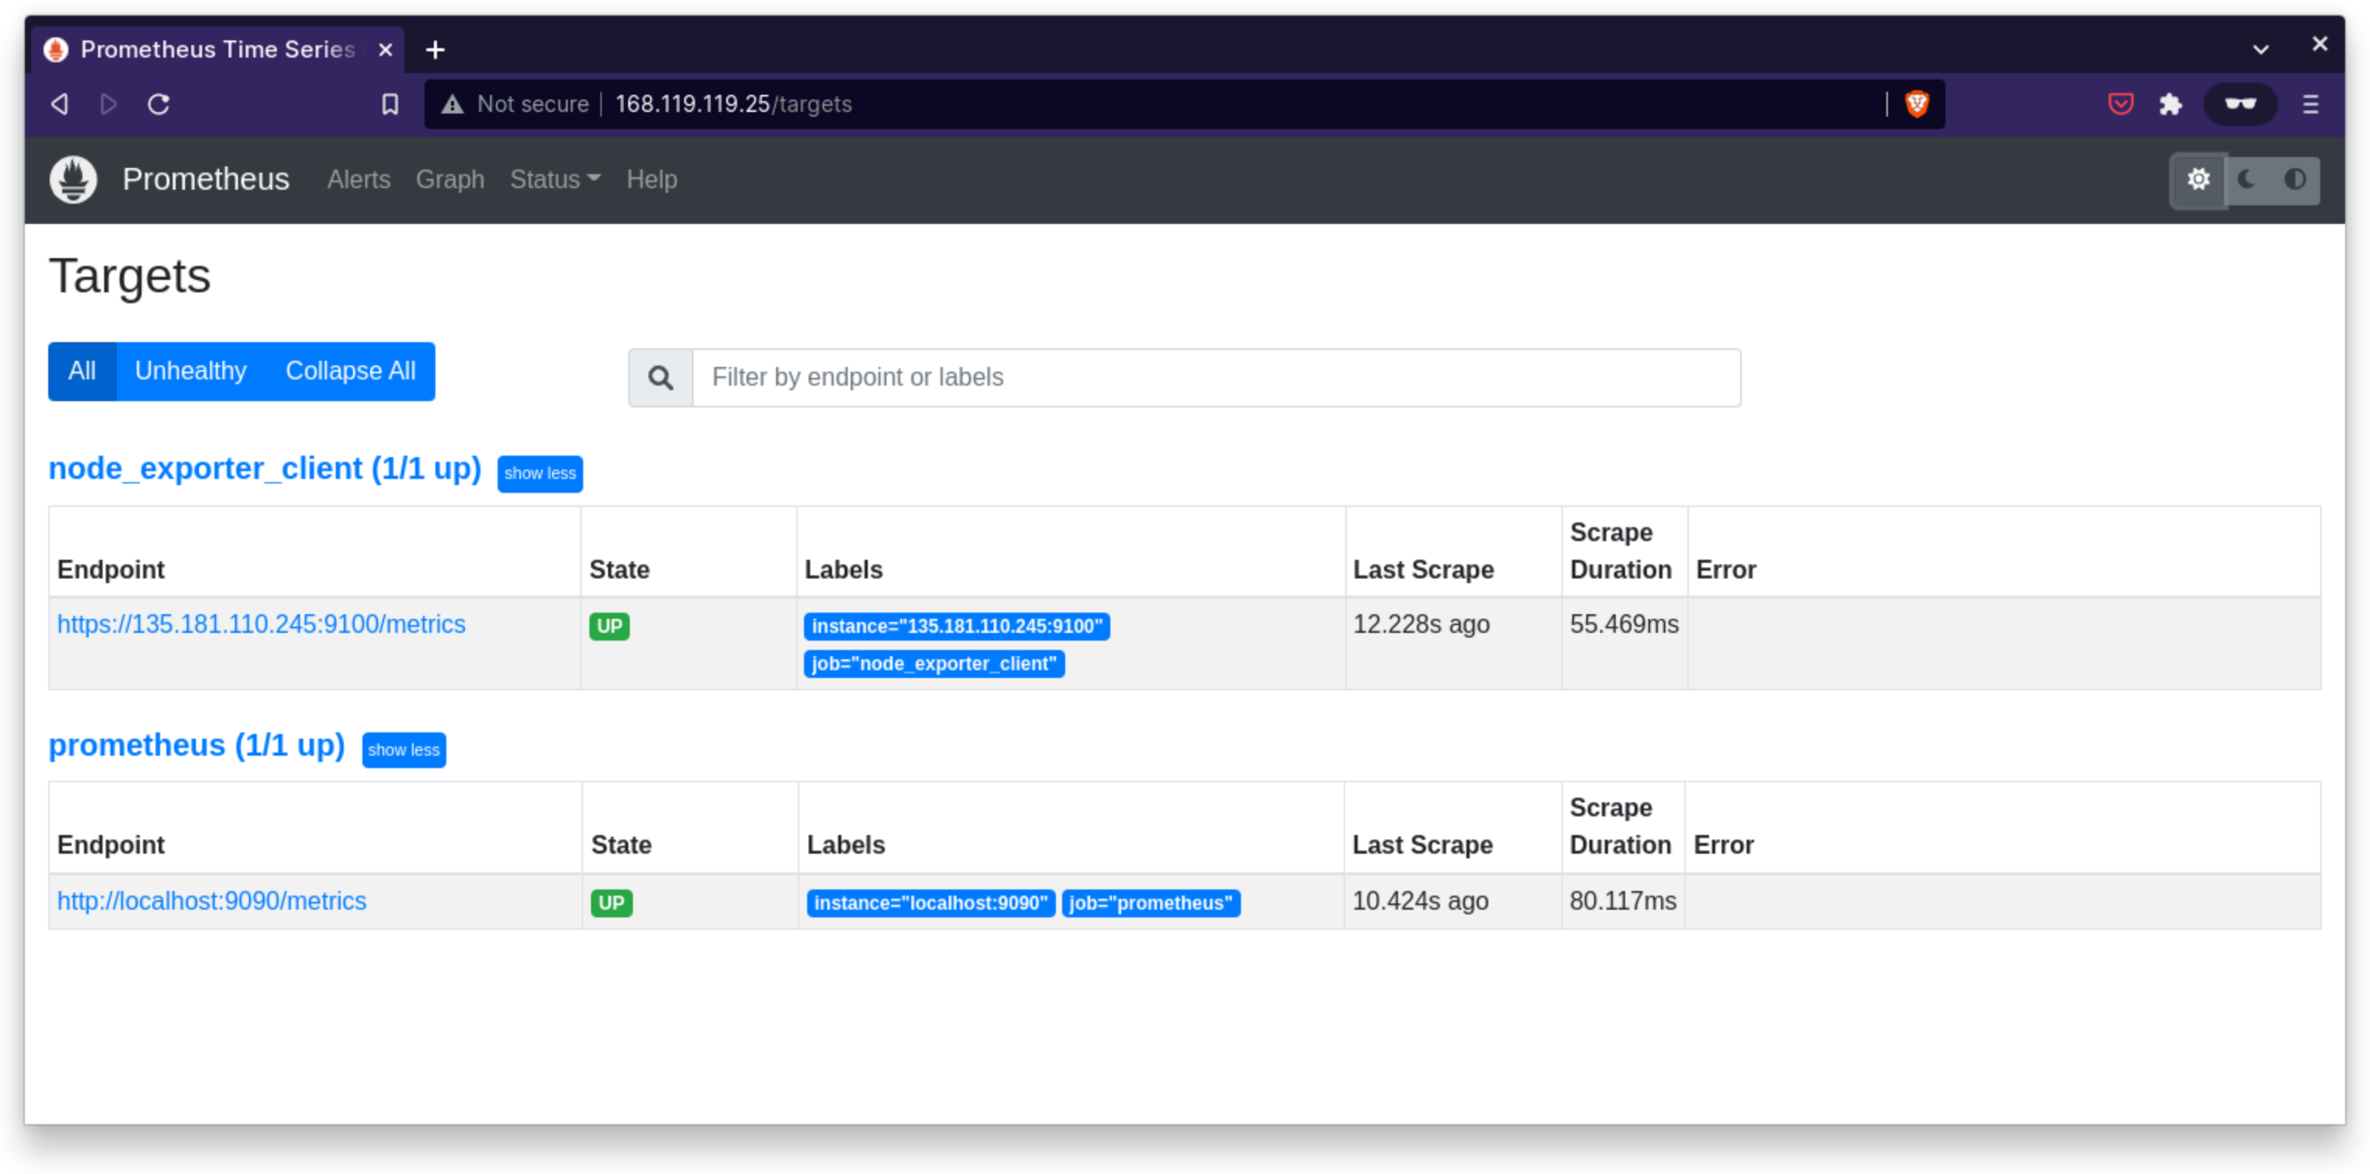Open the extensions puzzle icon
Viewport: 2370px width, 1174px height.
pyautogui.click(x=2170, y=104)
